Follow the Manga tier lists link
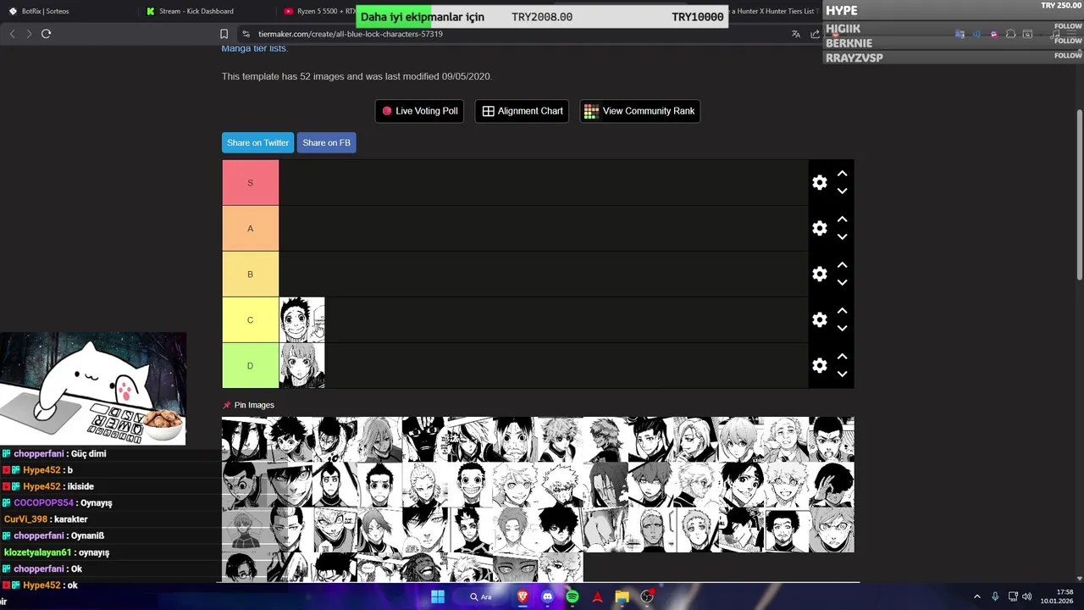The width and height of the screenshot is (1084, 610). coord(254,48)
